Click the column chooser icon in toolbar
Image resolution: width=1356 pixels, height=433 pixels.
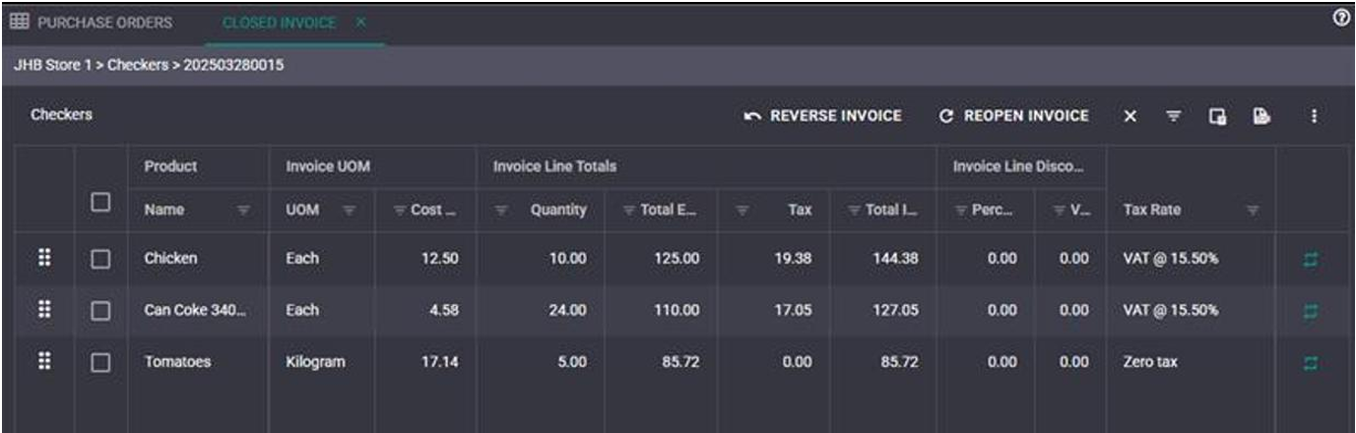1217,116
